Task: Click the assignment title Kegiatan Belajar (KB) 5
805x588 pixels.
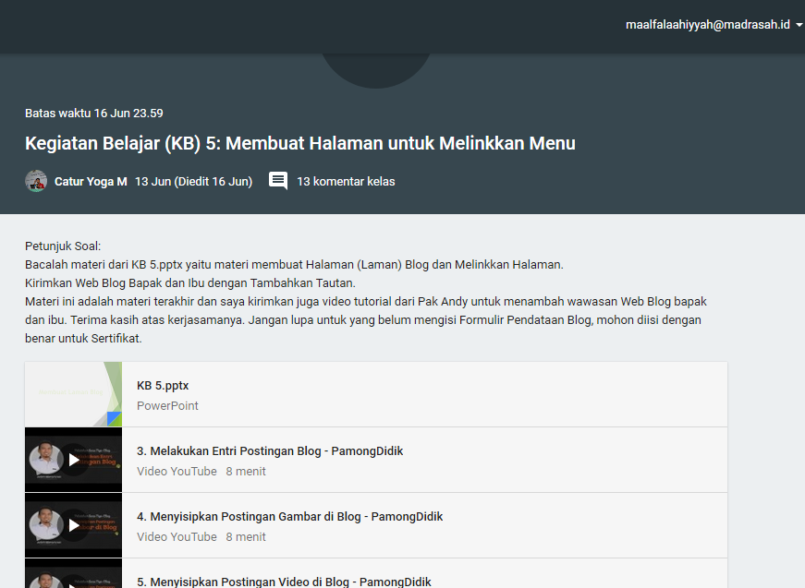Action: pyautogui.click(x=299, y=143)
